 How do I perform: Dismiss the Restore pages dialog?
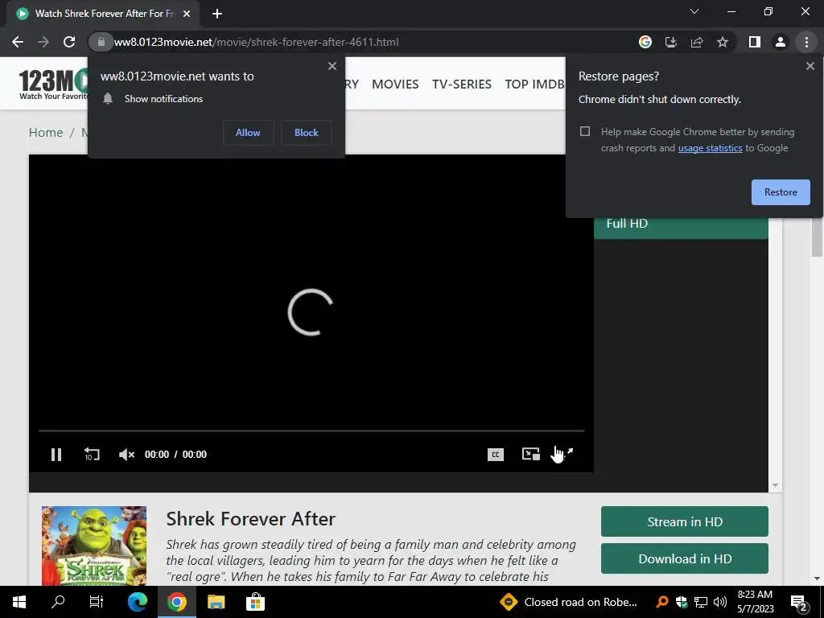pos(810,66)
